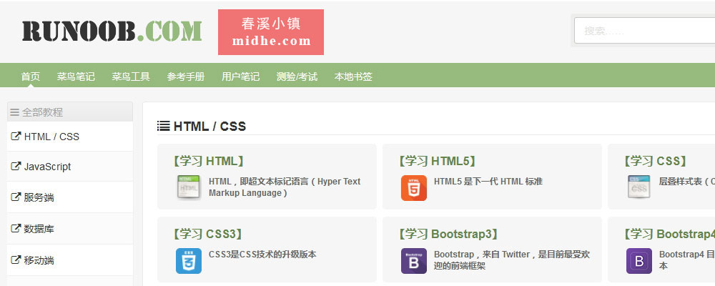Screen dimensions: 715x286
Task: Click external-link icon beside HTML / CSS
Action: click(16, 136)
